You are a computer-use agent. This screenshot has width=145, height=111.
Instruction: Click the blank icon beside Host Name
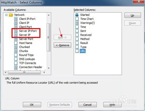coord(16,43)
